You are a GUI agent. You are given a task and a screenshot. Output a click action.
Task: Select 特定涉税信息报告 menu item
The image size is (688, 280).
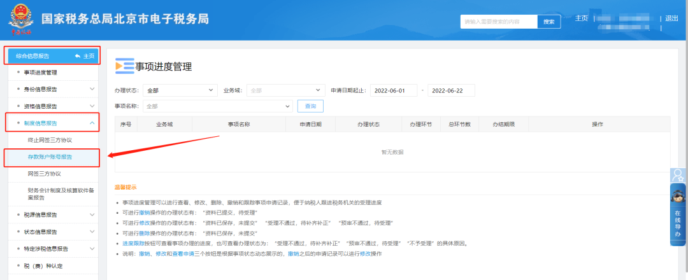[46, 249]
